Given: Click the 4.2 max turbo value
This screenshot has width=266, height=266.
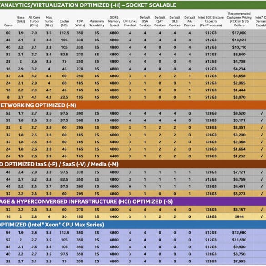Looking at the screenshot, I should pos(49,90).
